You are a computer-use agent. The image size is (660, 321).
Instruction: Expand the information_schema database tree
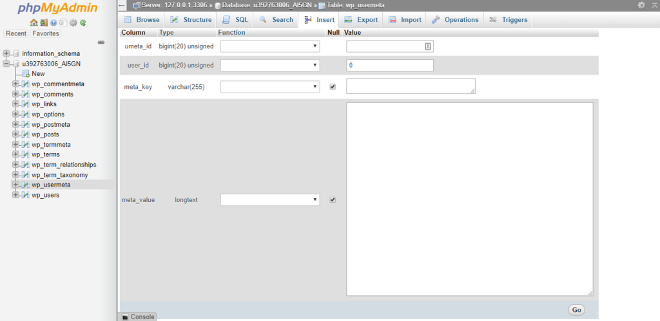click(6, 53)
